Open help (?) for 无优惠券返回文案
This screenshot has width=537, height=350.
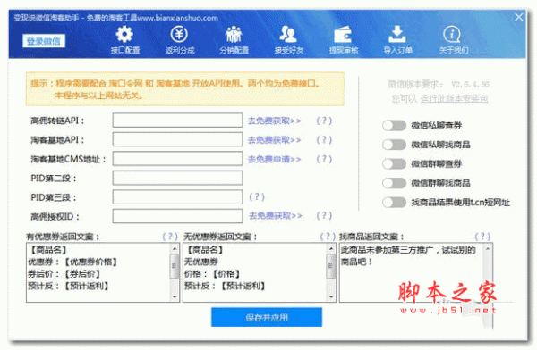coord(328,237)
